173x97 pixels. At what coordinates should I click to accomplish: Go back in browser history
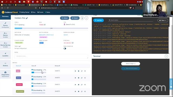tap(2, 8)
